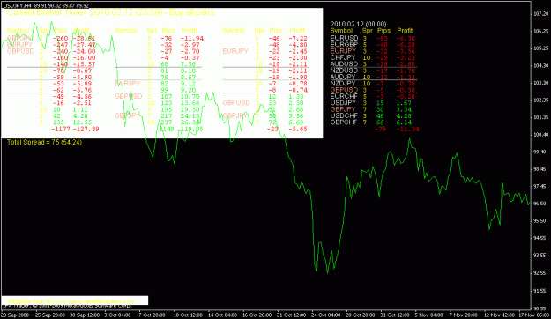Click the 24.13 profit value
551x319 pixels.
[190, 116]
